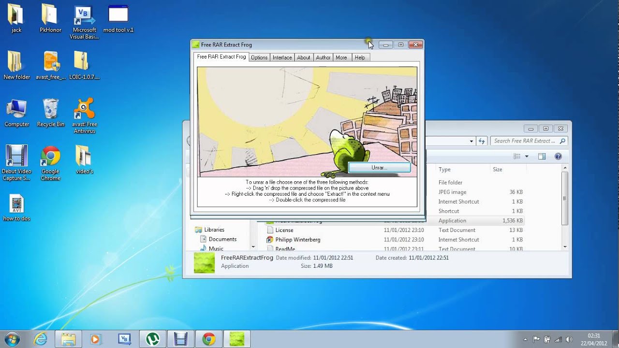Viewport: 619px width, 348px height.
Task: Open the view options dropdown arrow
Action: (527, 156)
